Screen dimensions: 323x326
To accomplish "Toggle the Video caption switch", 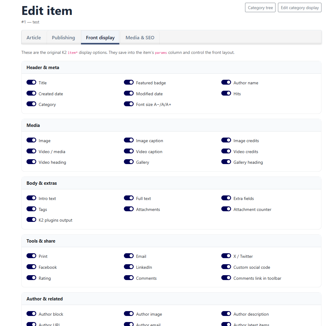I will coord(129,151).
